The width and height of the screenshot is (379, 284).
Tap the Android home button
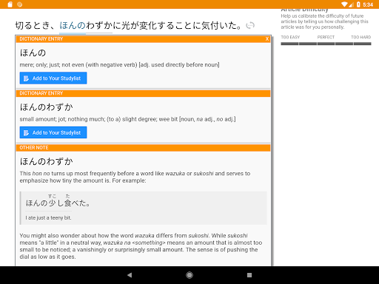pyautogui.click(x=189, y=275)
